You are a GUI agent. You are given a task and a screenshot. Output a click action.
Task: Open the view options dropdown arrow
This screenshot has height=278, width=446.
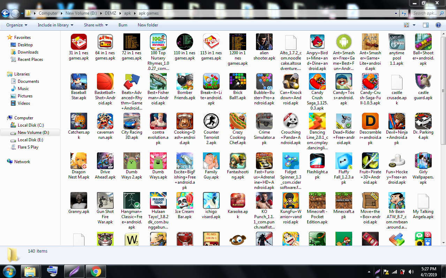[x=414, y=25]
